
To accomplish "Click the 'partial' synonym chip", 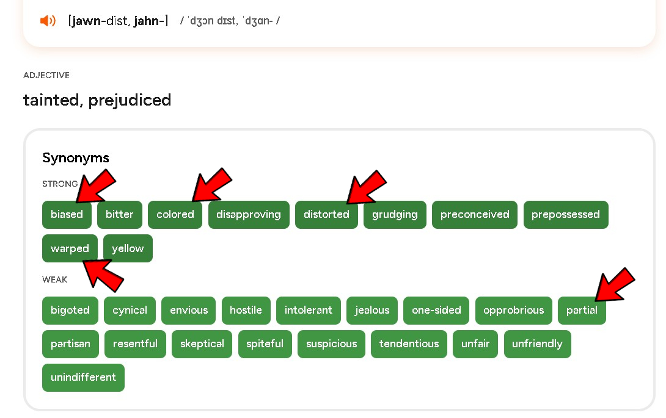I will pos(581,310).
